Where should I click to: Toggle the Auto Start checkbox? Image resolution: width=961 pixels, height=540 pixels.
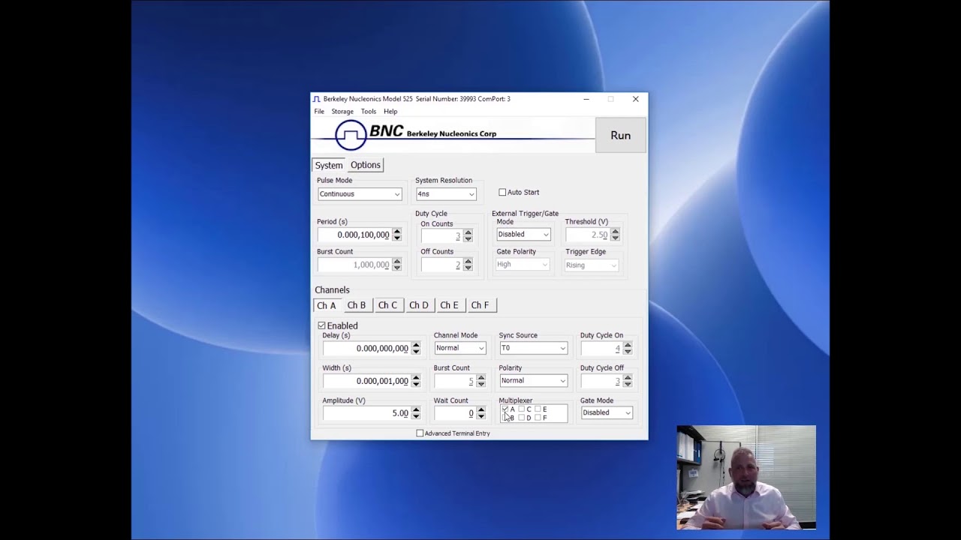tap(502, 193)
